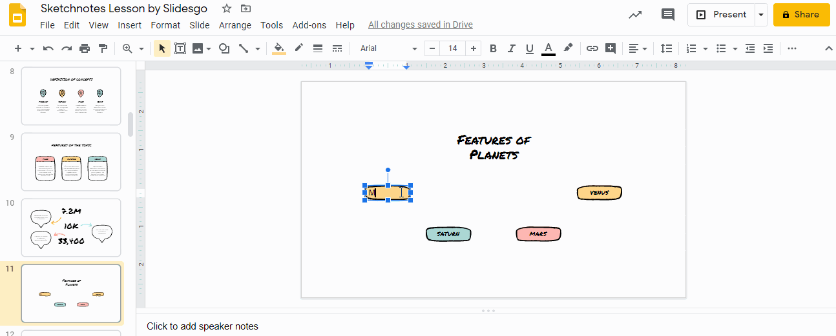Click the Decrease indent icon
This screenshot has height=336, width=836.
750,48
